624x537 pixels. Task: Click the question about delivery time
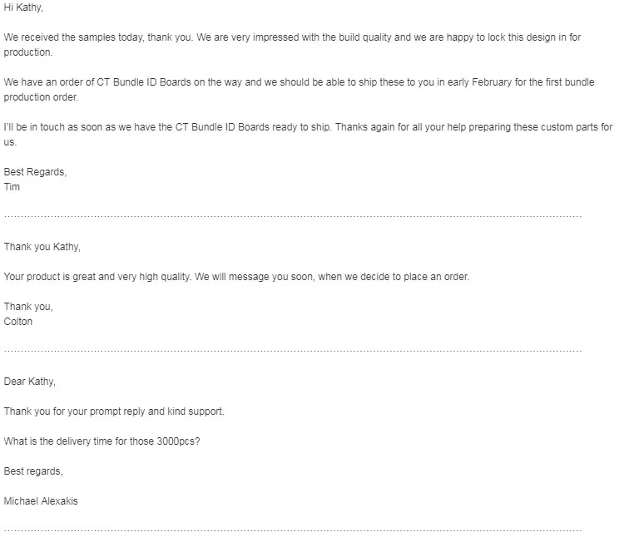102,441
